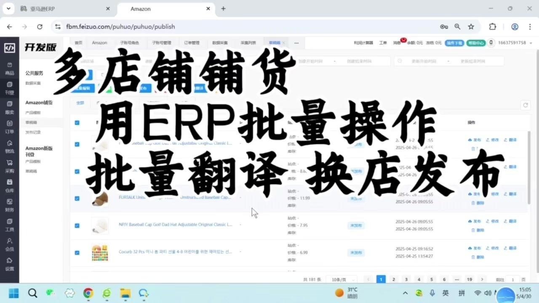Click the green 帮助中心 help center button
The image size is (539, 303).
point(476,43)
